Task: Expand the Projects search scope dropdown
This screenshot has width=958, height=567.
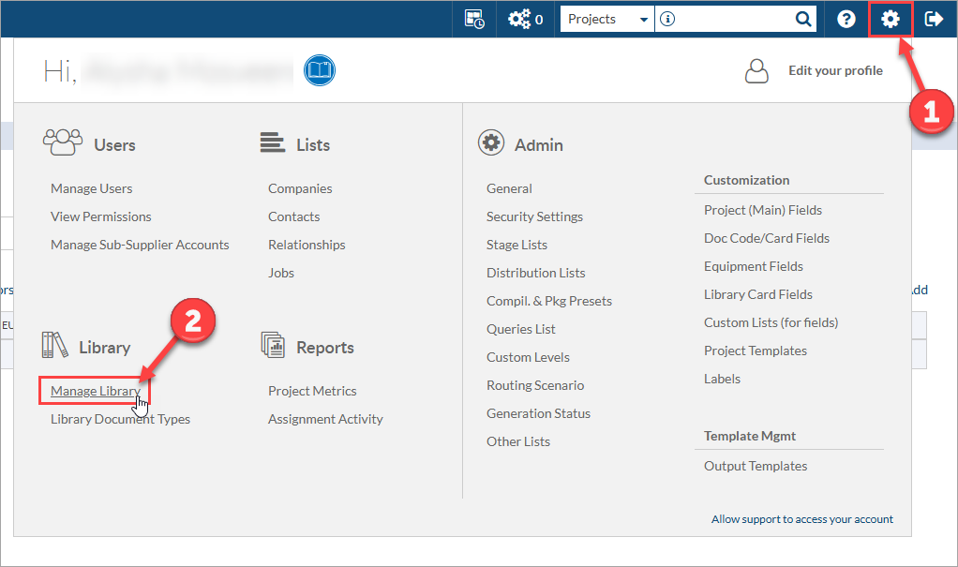Action: tap(606, 19)
